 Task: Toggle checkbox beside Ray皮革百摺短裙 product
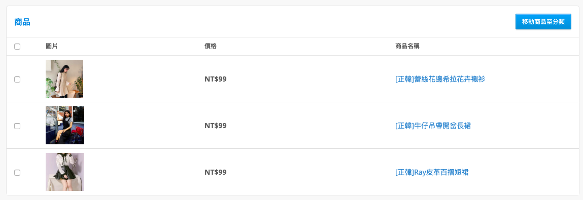pyautogui.click(x=17, y=173)
